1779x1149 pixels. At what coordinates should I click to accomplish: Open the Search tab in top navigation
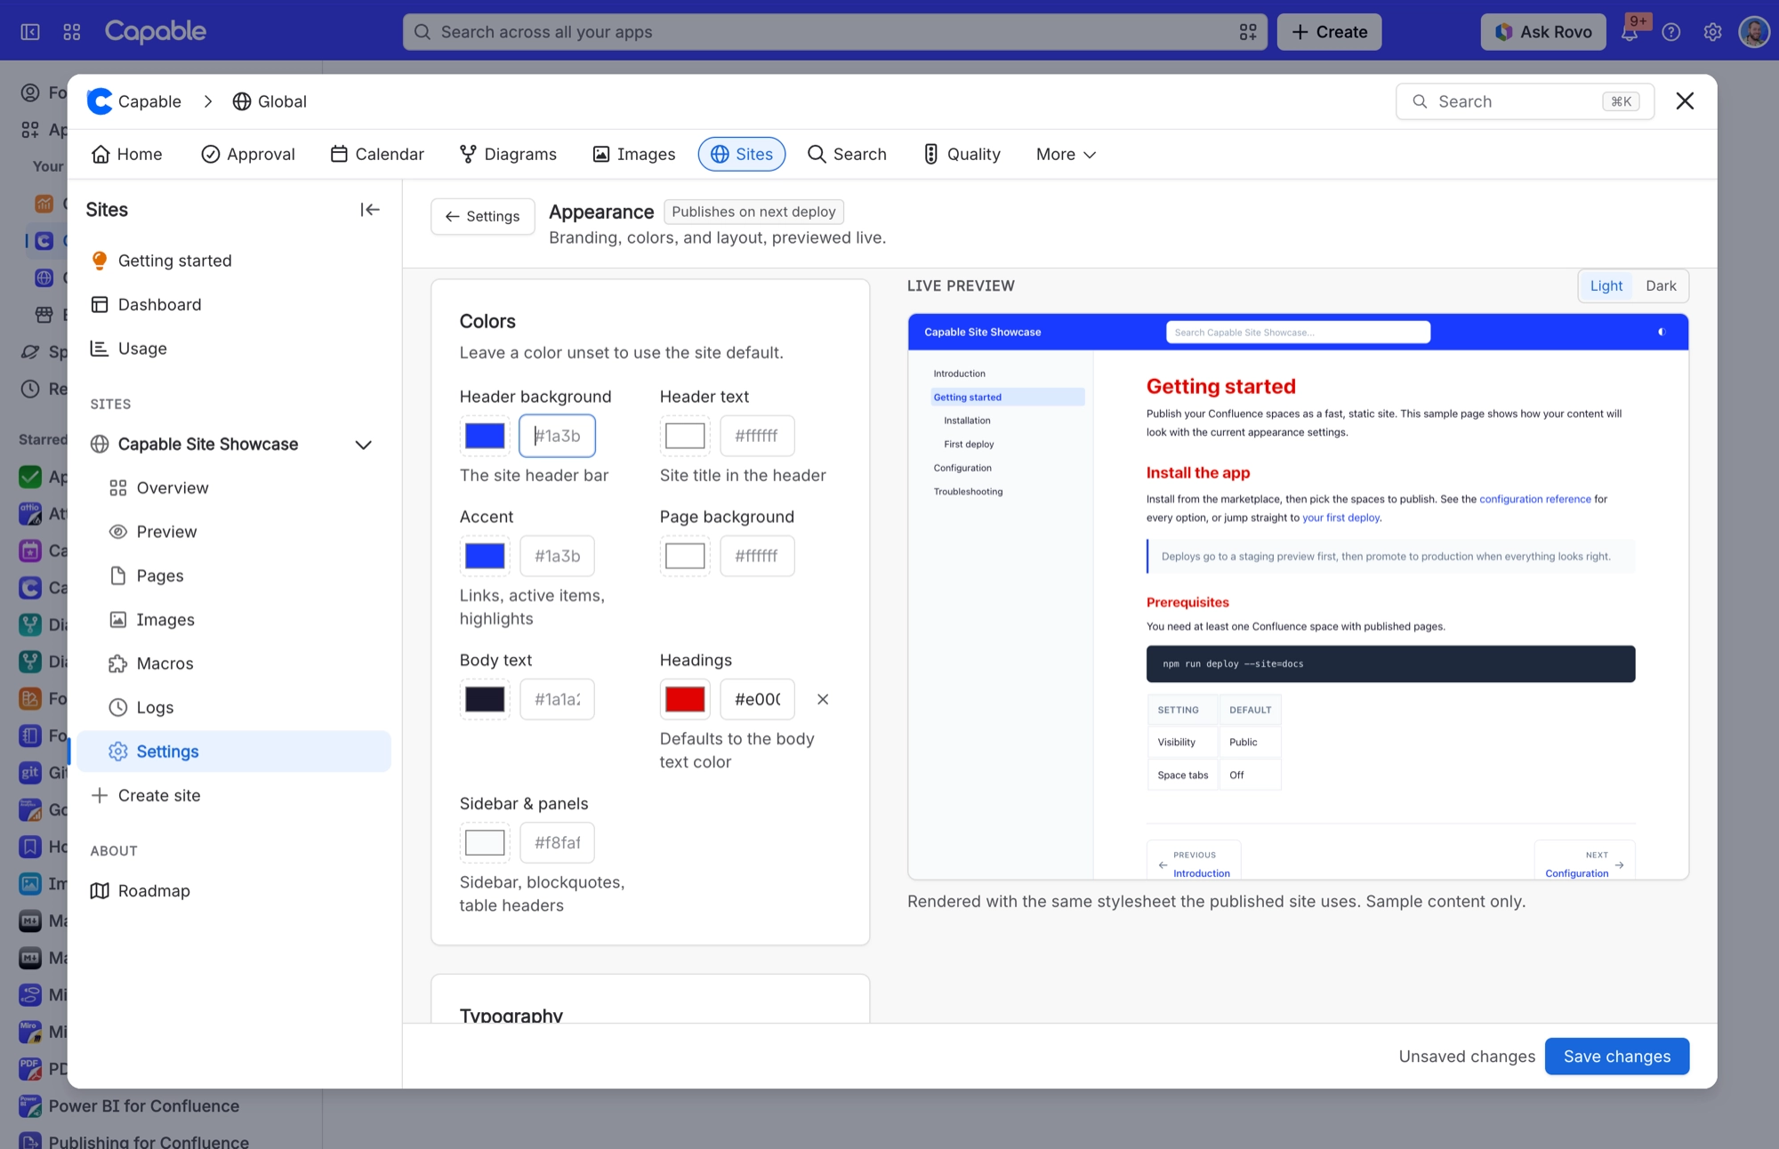coord(847,155)
